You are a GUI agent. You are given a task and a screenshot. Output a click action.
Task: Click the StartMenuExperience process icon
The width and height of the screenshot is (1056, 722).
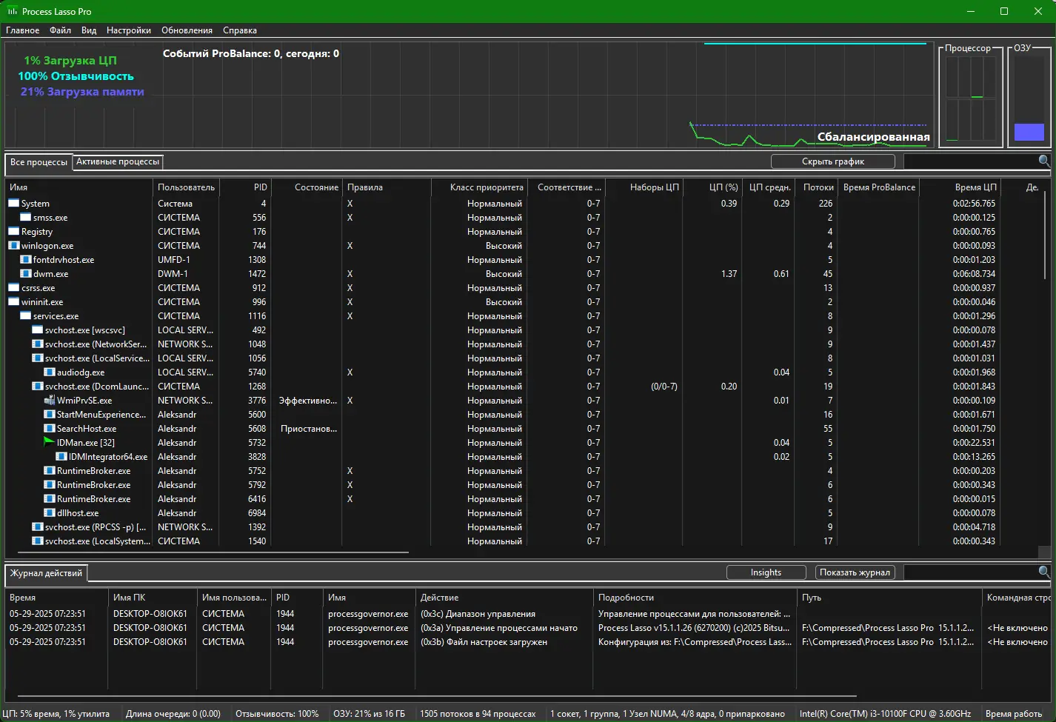pos(50,414)
